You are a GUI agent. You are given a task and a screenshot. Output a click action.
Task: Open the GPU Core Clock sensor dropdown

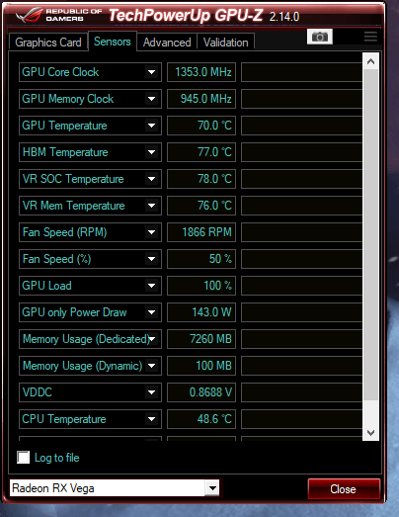click(x=151, y=72)
